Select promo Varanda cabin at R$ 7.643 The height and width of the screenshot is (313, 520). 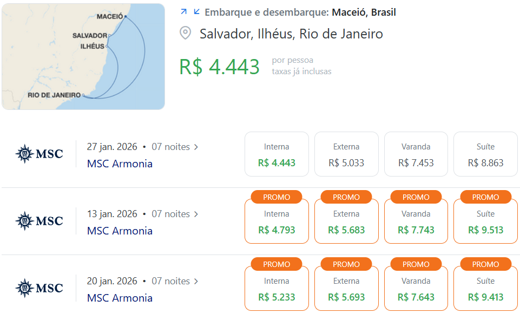(x=416, y=288)
